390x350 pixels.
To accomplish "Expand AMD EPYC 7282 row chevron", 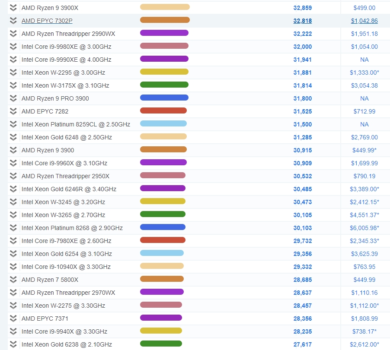I will click(x=13, y=111).
